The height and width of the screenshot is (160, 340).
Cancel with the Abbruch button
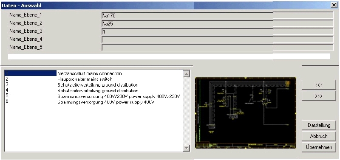pos(319,136)
